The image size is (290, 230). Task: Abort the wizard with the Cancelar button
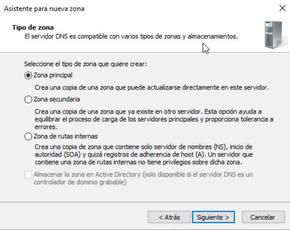[x=263, y=217]
